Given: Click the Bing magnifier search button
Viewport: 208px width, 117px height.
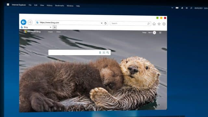Looking at the screenshot, I should 108,53.
